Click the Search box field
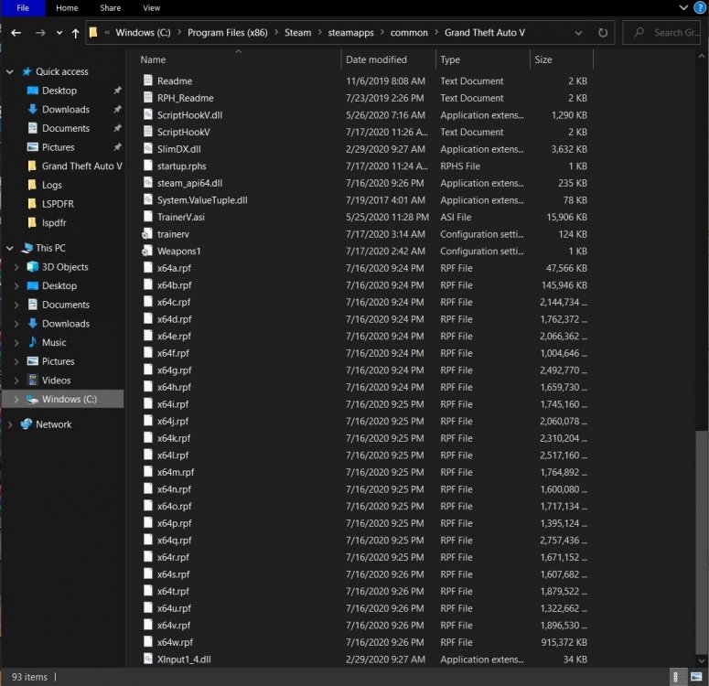The height and width of the screenshot is (686, 709). 666,33
